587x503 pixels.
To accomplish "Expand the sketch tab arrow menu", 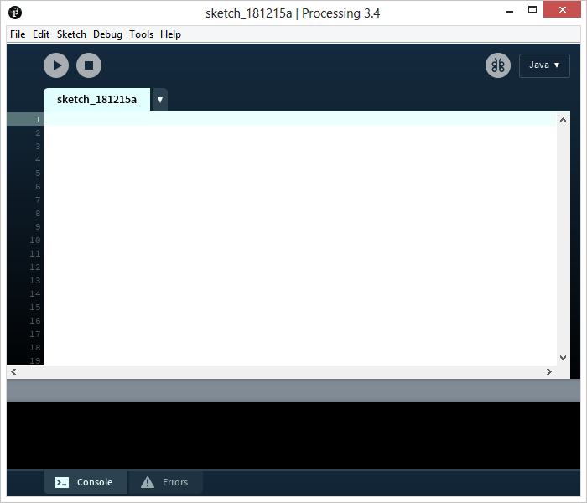I will click(159, 100).
